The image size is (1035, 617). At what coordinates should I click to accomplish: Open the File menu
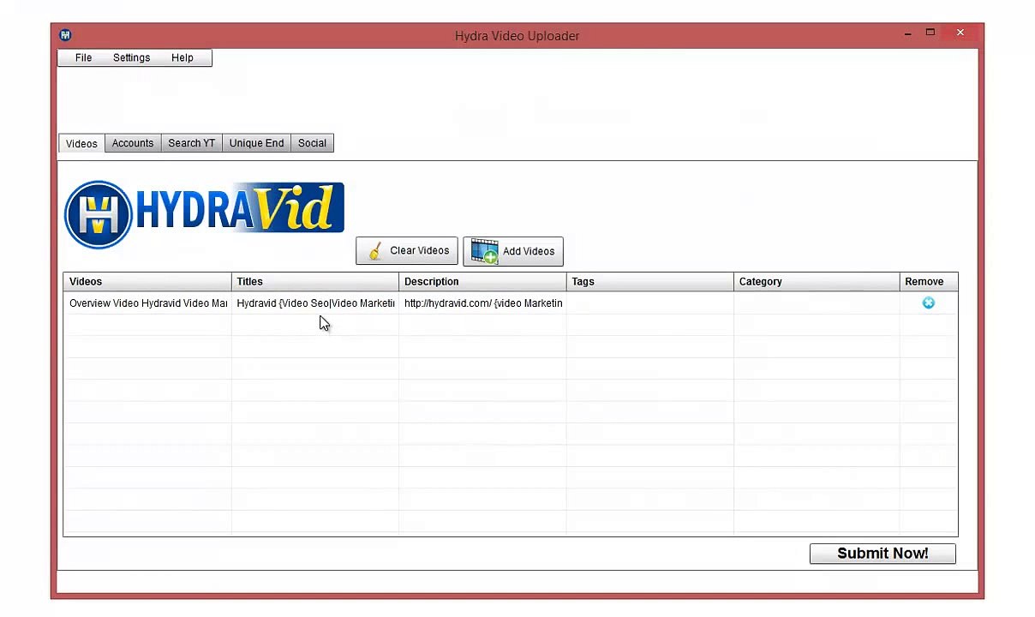click(x=83, y=57)
